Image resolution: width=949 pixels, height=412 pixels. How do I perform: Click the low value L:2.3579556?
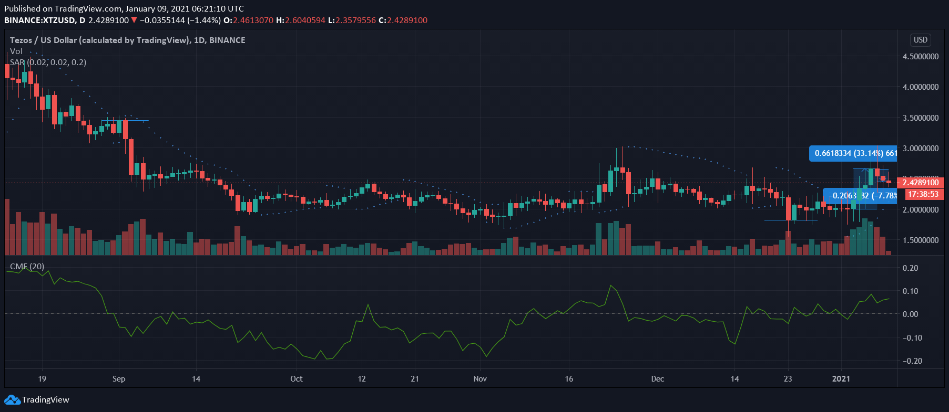(352, 20)
